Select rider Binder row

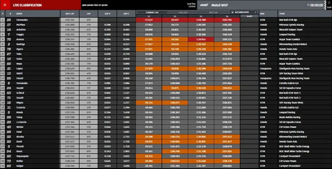(166, 127)
